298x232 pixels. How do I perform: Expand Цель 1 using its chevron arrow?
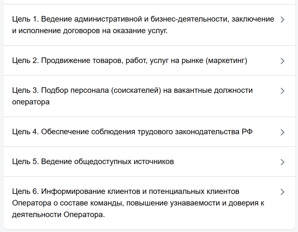pyautogui.click(x=282, y=20)
